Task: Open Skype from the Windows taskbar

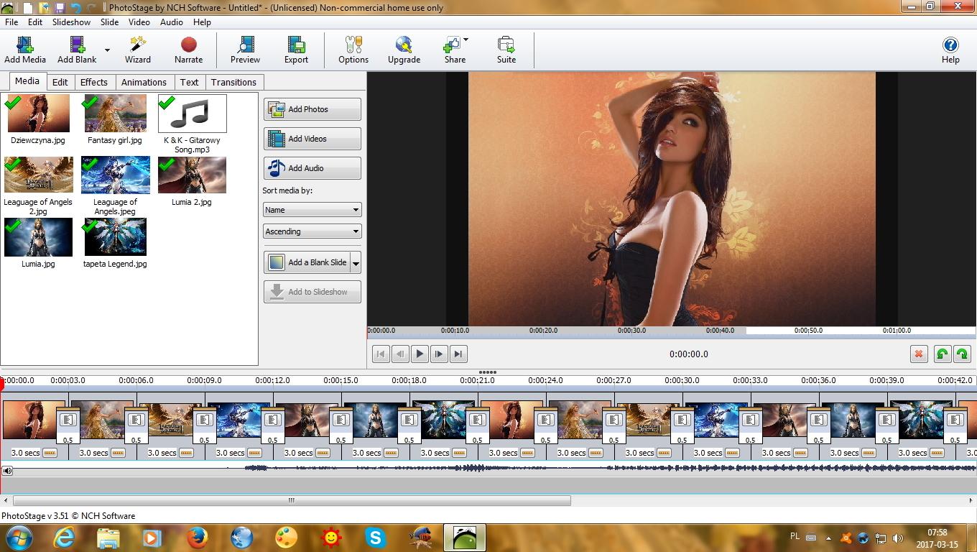Action: point(374,537)
